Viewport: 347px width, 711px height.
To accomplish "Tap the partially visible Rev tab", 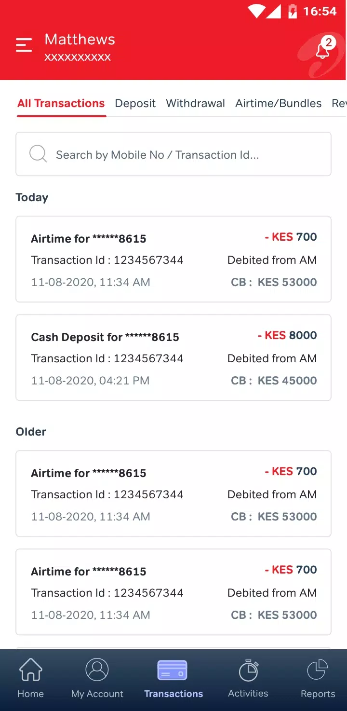I will point(339,103).
